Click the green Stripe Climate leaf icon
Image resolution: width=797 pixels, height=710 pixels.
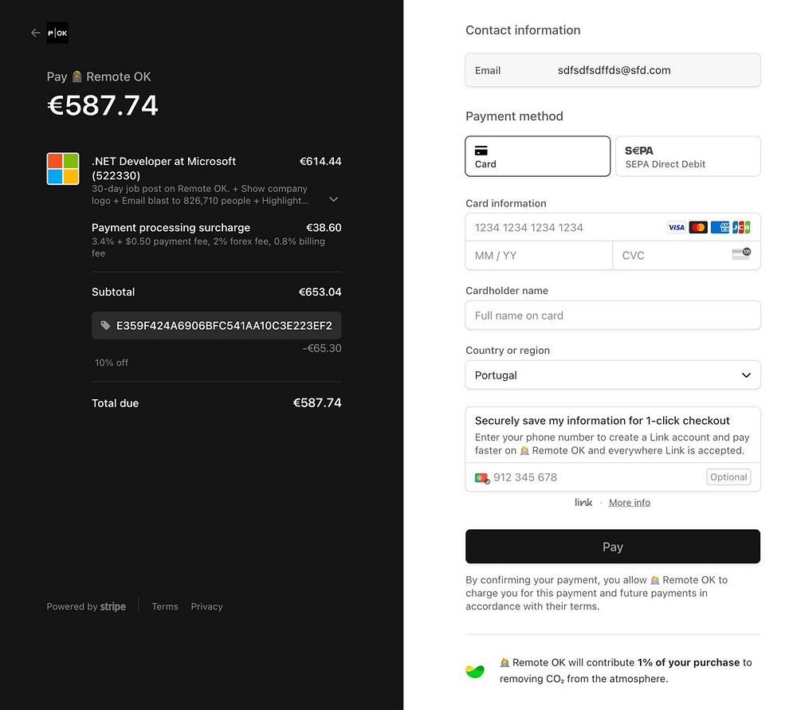pos(475,671)
